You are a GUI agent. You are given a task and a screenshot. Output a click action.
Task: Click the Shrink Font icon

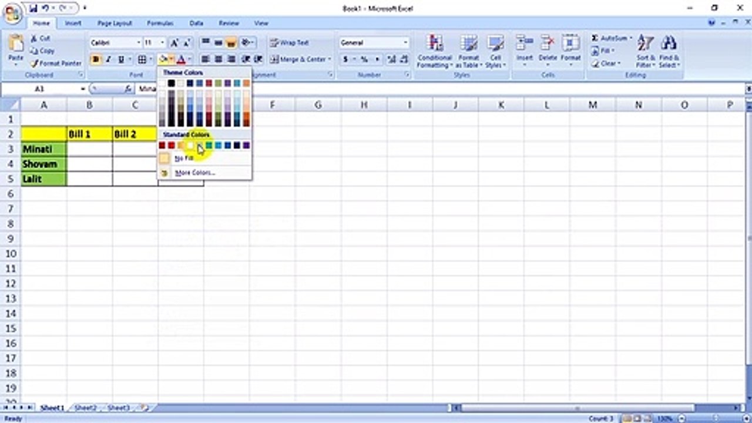tap(187, 43)
